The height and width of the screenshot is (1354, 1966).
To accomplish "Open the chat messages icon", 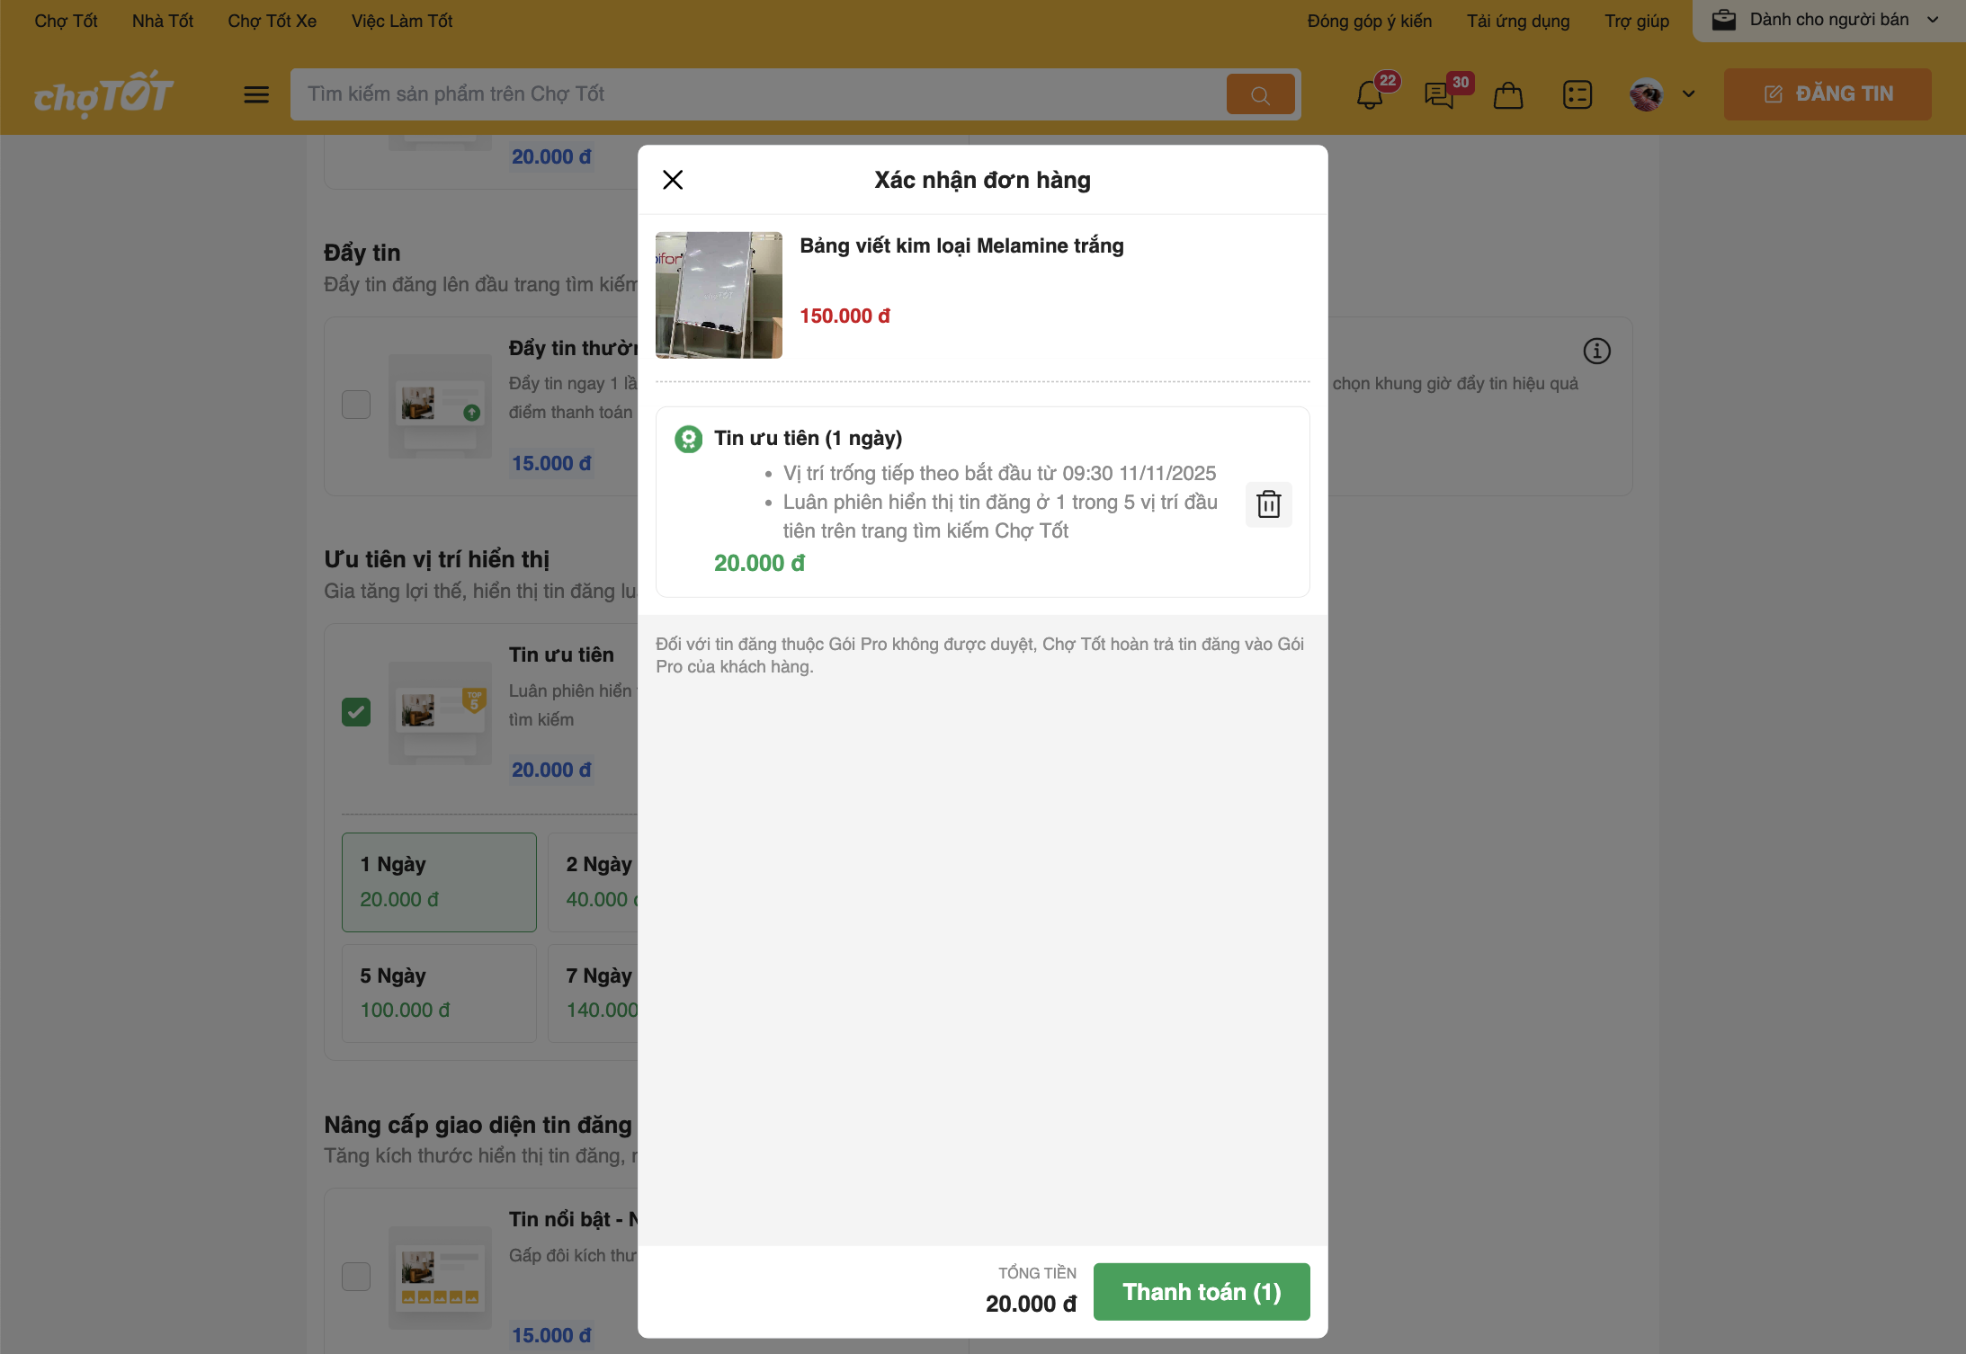I will pos(1439,94).
